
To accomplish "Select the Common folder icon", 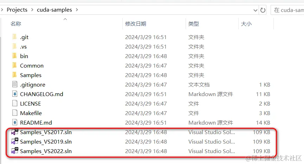I will (x=14, y=65).
